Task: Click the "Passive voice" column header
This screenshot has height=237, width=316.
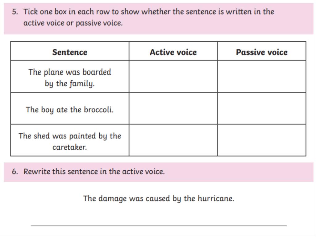Action: tap(262, 52)
